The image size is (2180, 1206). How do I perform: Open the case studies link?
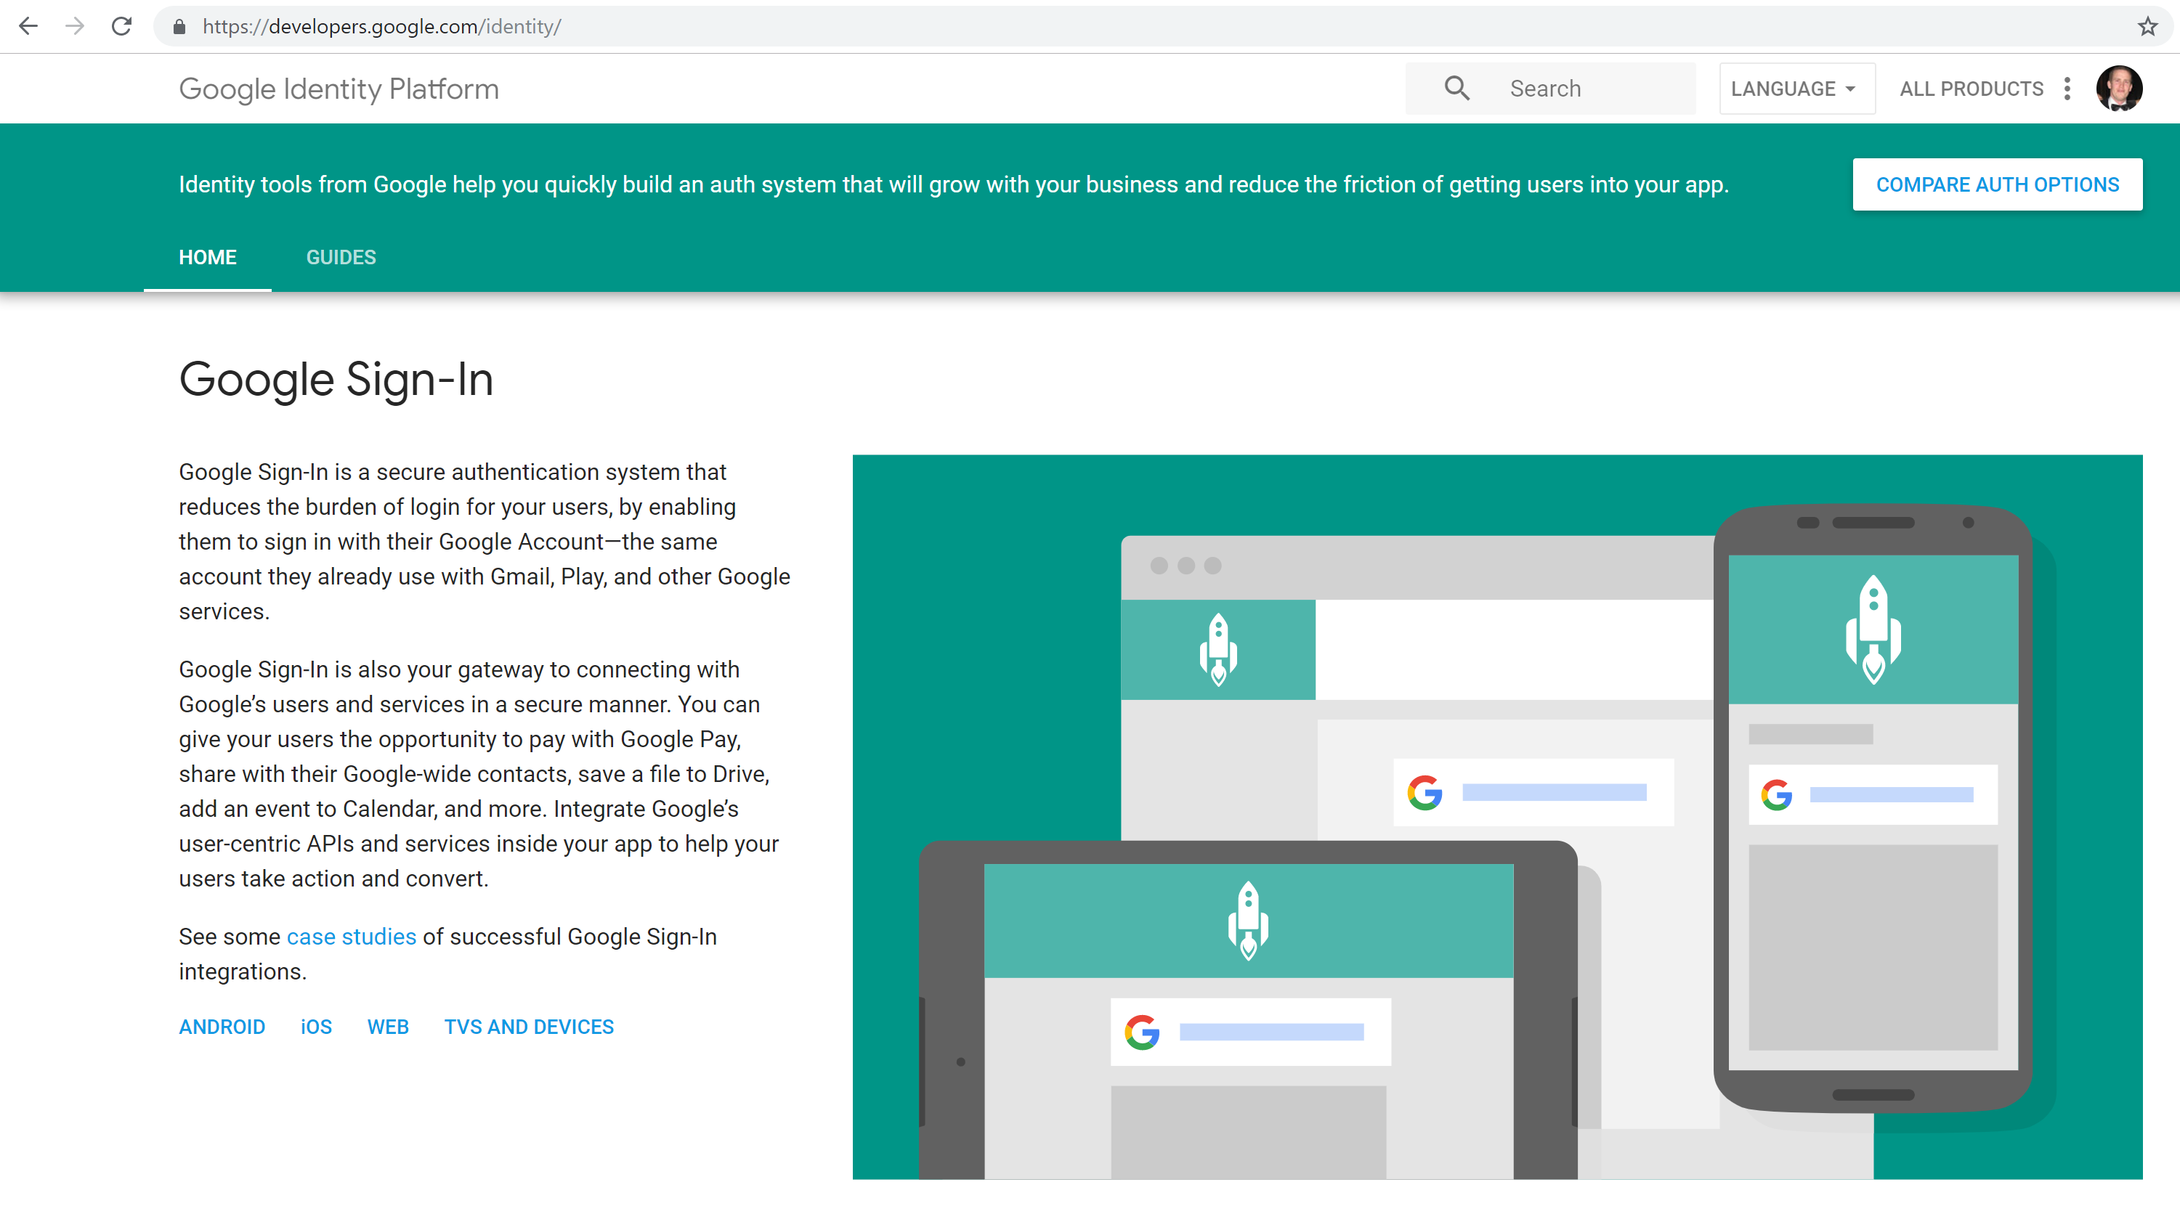(x=351, y=936)
